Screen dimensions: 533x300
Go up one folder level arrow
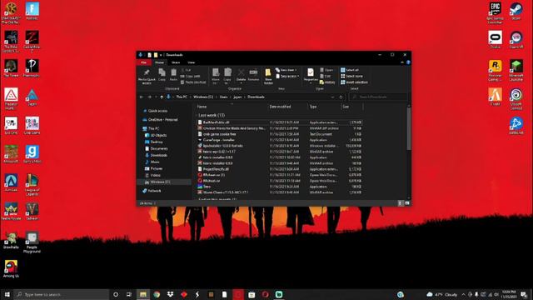pos(162,97)
